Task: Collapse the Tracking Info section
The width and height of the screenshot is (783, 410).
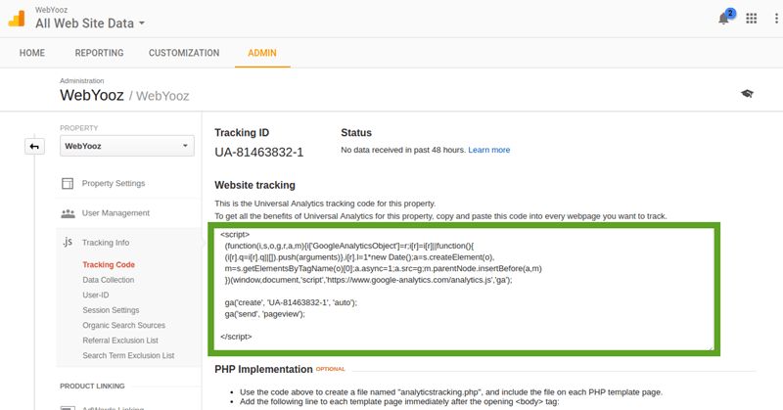Action: point(106,243)
